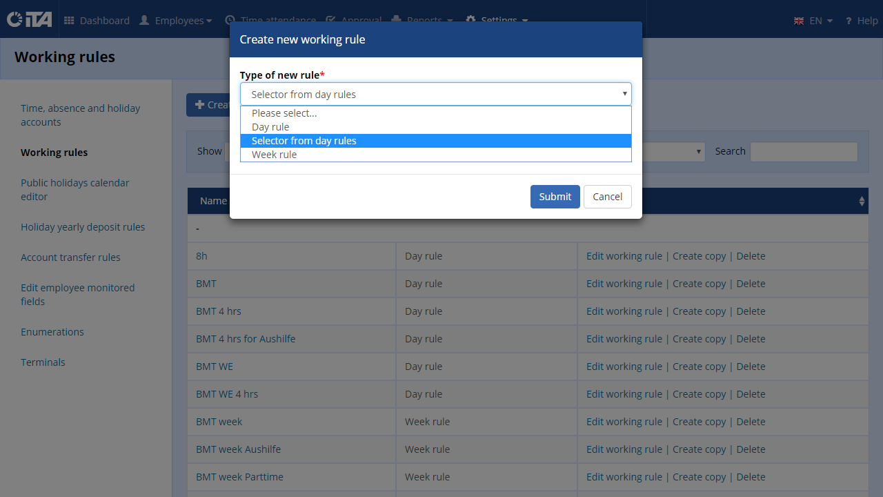Click the Help question mark icon
This screenshot has height=497, width=883.
(849, 21)
